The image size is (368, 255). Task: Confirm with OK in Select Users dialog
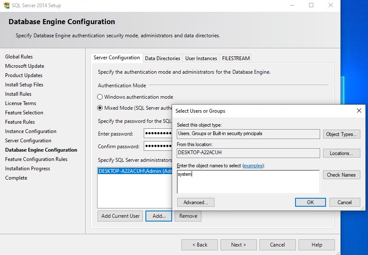pos(310,202)
